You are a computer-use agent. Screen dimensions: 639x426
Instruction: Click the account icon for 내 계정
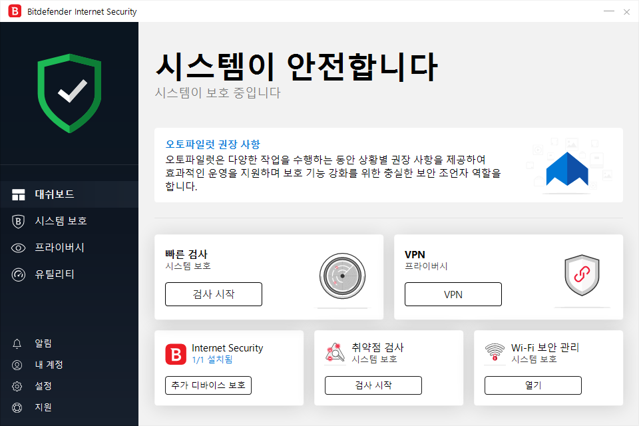pos(17,365)
